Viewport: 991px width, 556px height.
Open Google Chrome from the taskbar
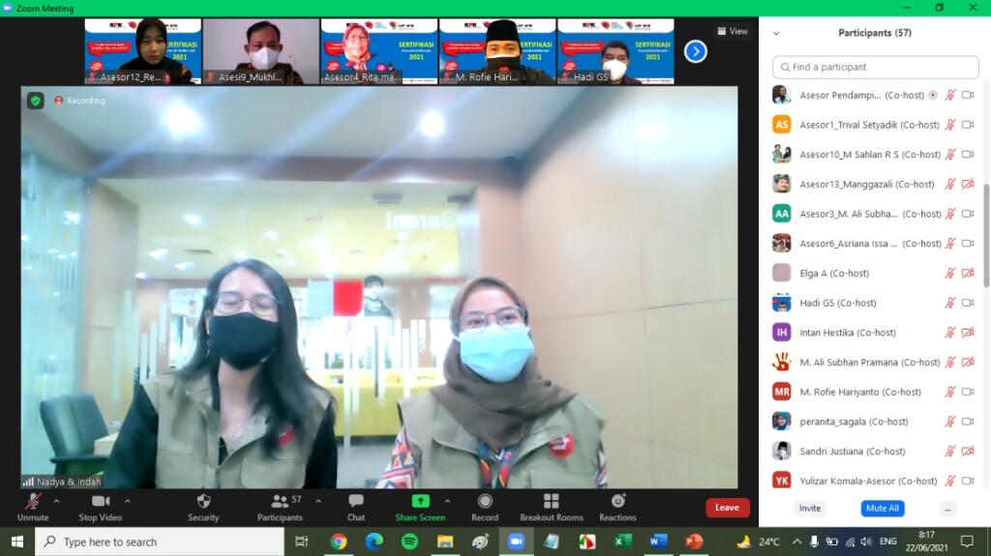338,541
